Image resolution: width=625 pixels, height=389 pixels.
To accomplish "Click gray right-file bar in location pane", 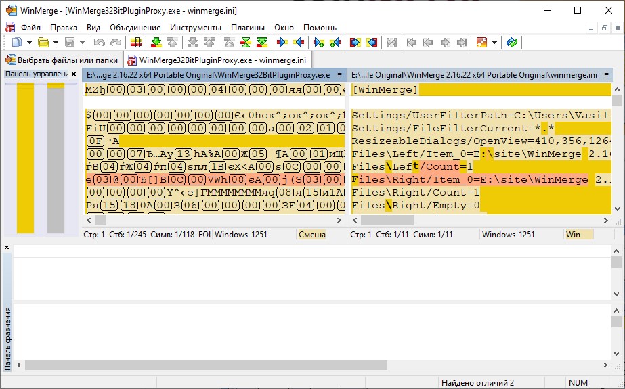I will pos(56,160).
